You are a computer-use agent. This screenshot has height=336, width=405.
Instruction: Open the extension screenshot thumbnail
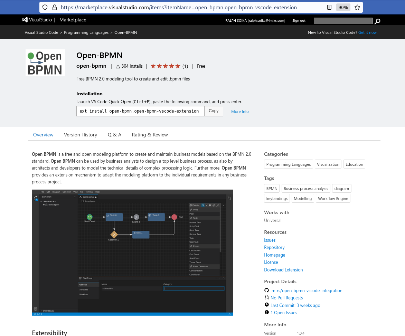(x=132, y=252)
